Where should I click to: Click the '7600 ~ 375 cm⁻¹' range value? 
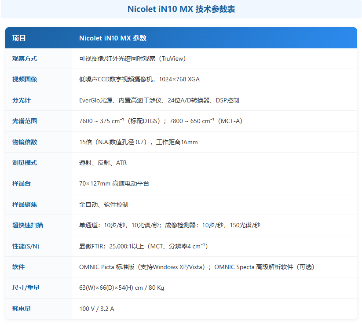pos(161,121)
